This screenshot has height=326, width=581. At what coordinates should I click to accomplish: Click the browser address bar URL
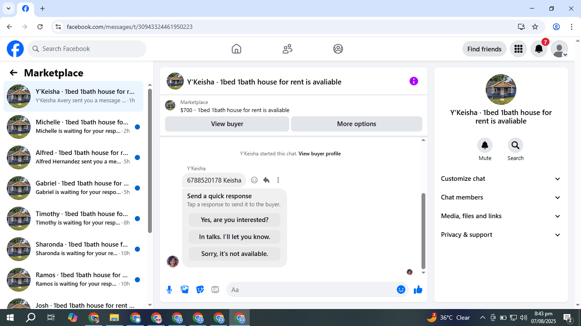click(130, 27)
